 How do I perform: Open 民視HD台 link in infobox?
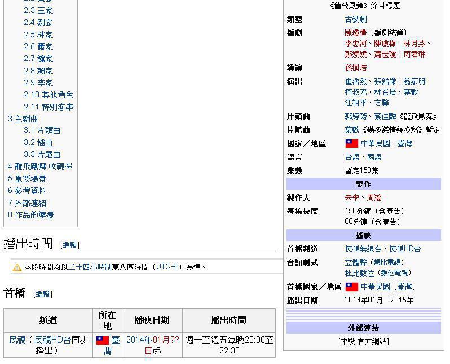tap(405, 249)
